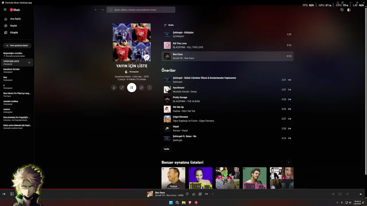Add Aya Benzer to playlist
This screenshot has width=367, height=206.
coord(289,90)
